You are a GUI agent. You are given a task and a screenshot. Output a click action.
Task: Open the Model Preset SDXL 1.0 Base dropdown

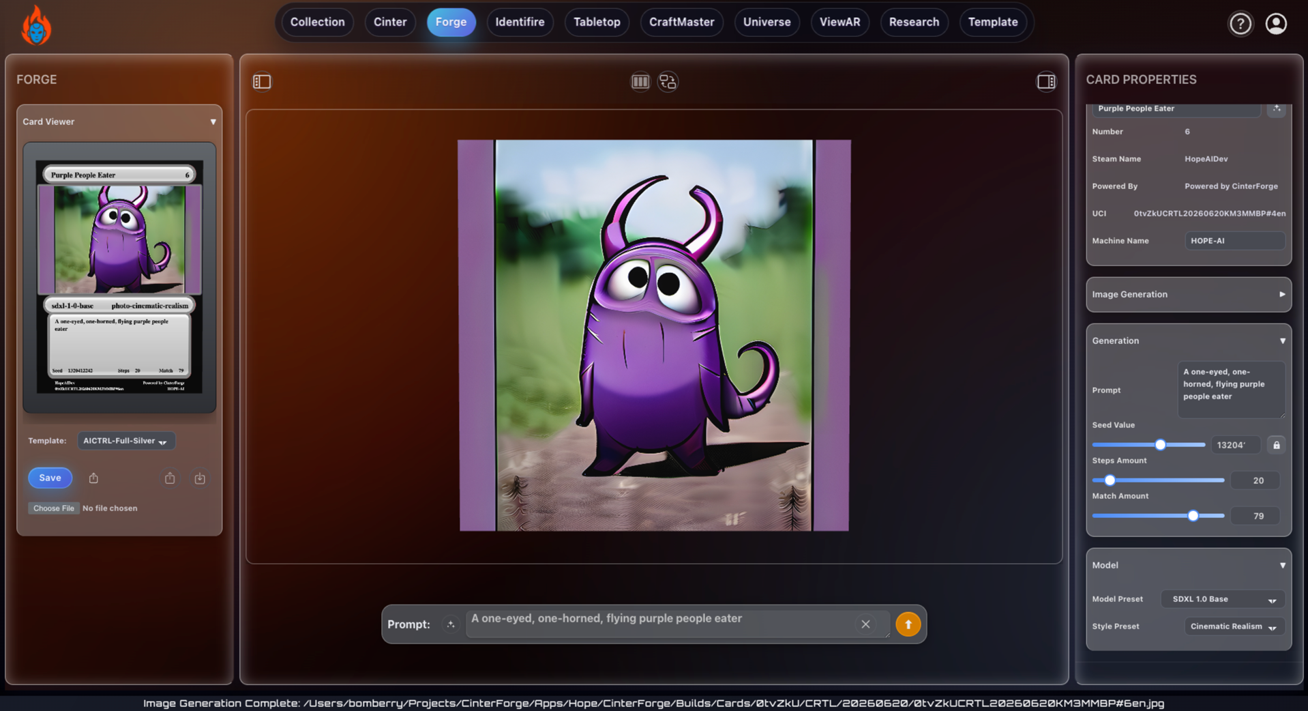coord(1223,599)
